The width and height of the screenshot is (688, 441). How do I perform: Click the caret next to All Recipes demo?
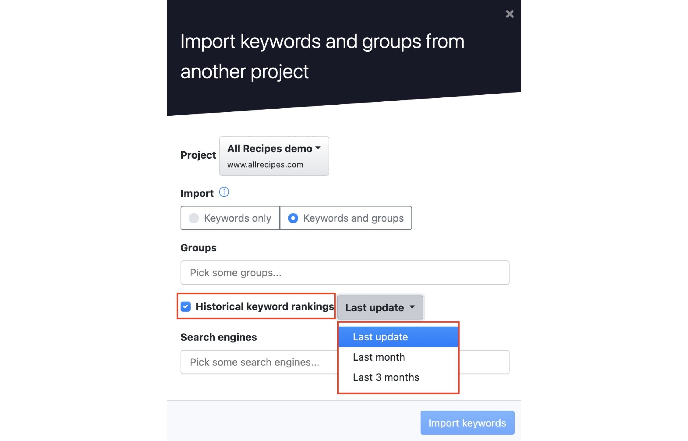(318, 148)
